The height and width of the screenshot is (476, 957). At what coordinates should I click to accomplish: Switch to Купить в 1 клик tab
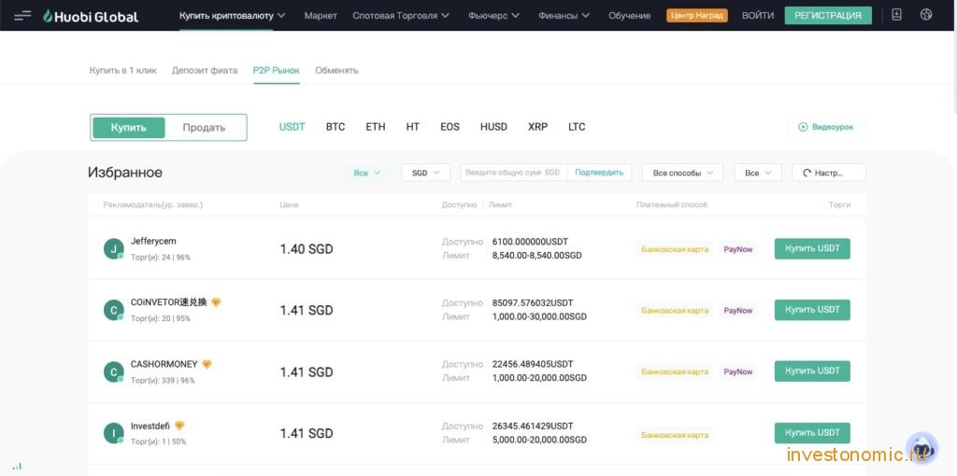click(x=123, y=70)
